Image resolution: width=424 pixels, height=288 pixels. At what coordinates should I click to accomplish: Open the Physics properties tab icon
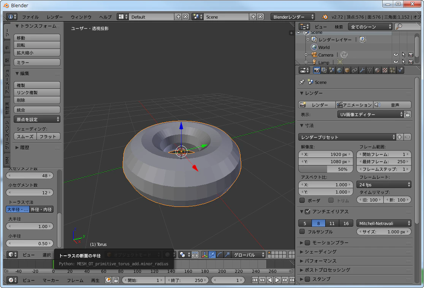[x=400, y=70]
